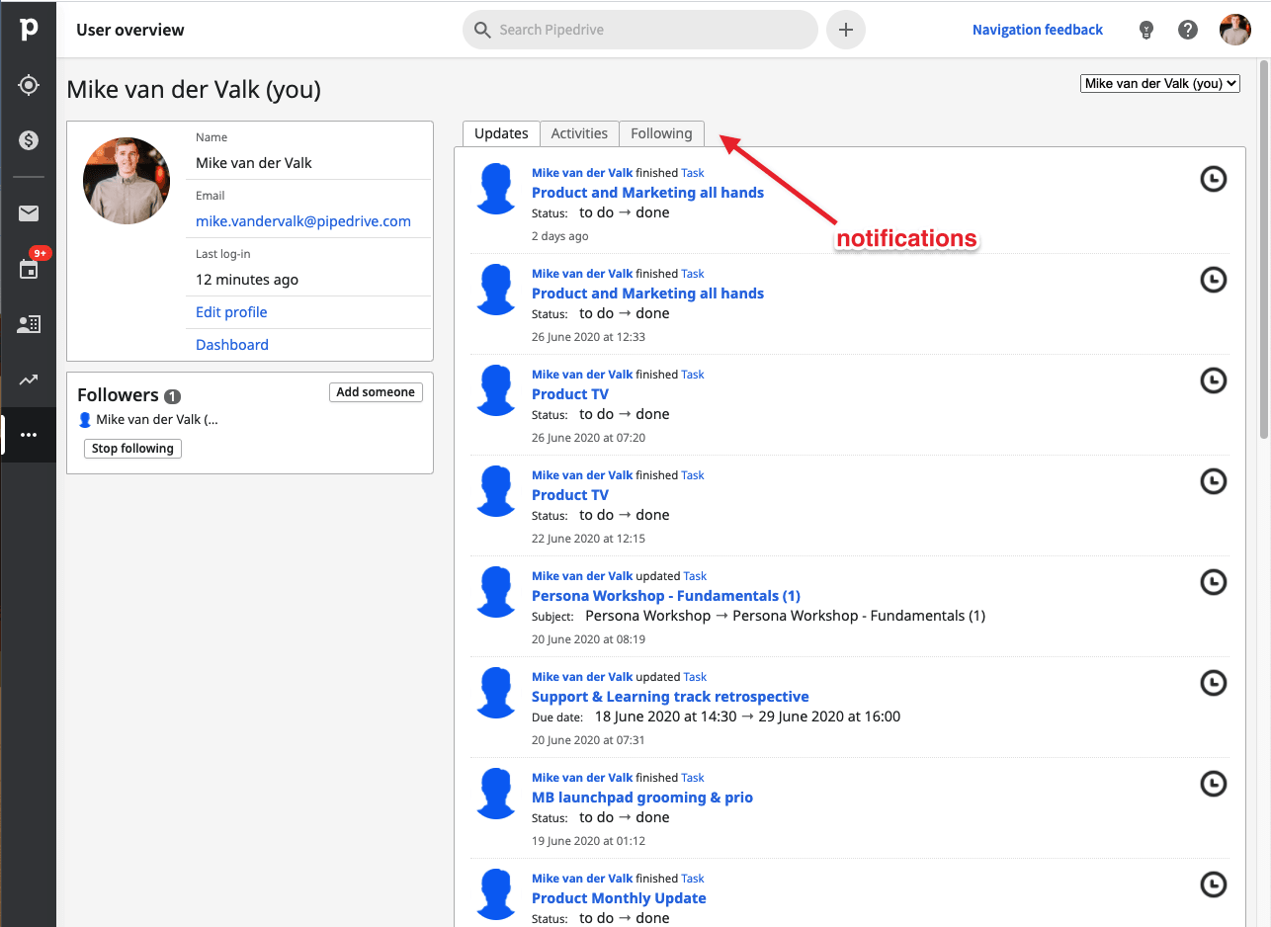1271x927 pixels.
Task: Switch to the Following tab
Action: point(661,133)
